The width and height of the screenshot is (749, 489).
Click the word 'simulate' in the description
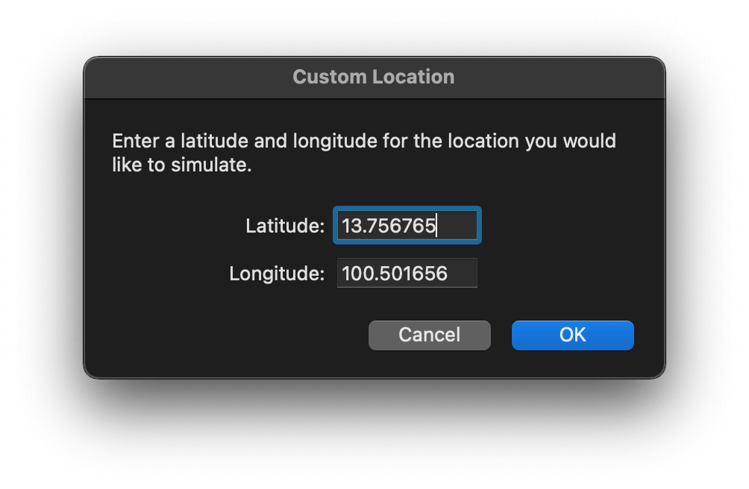point(209,165)
